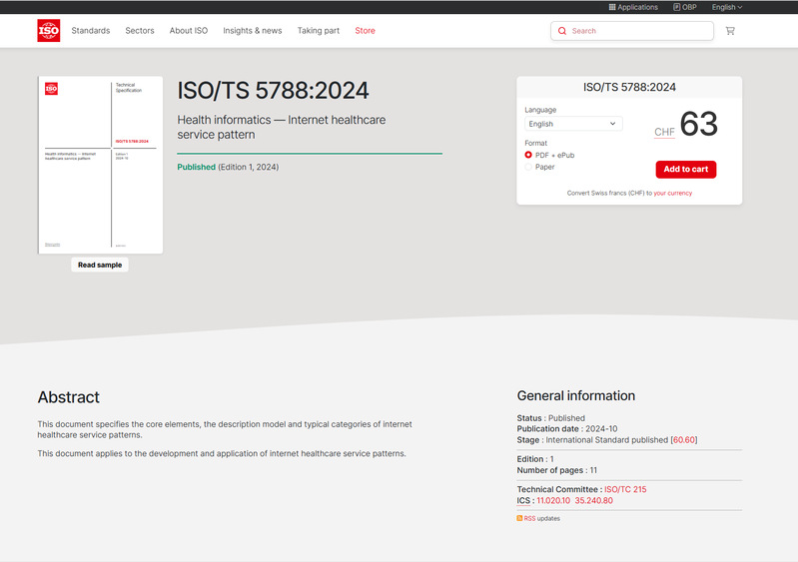Expand the Language dropdown set to English

click(x=573, y=124)
